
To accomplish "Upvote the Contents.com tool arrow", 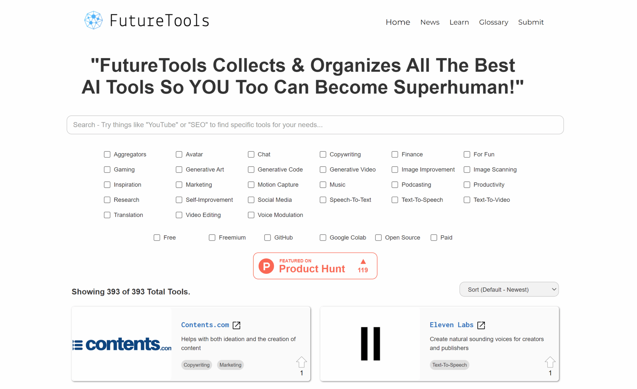I will (x=301, y=362).
